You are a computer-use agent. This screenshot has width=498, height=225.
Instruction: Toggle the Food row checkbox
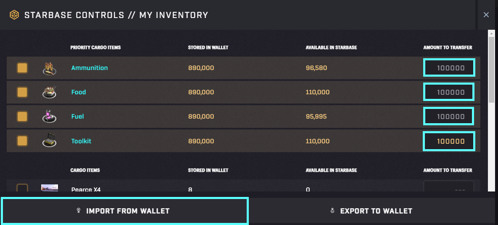click(x=22, y=93)
